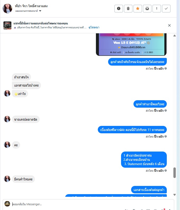Viewport: 180px width, 210px height.
Task: Click the scroll-down arrow of the chat
Action: tap(174, 195)
